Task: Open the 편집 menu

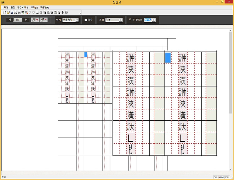Action: 13,7
